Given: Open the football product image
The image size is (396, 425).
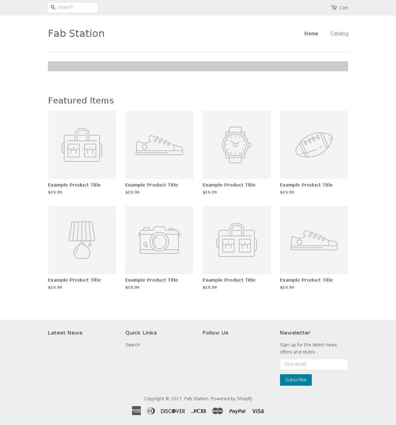Looking at the screenshot, I should pyautogui.click(x=314, y=145).
